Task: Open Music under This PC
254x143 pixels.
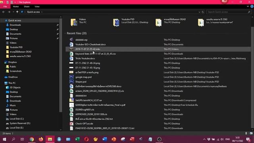Action: point(13,105)
